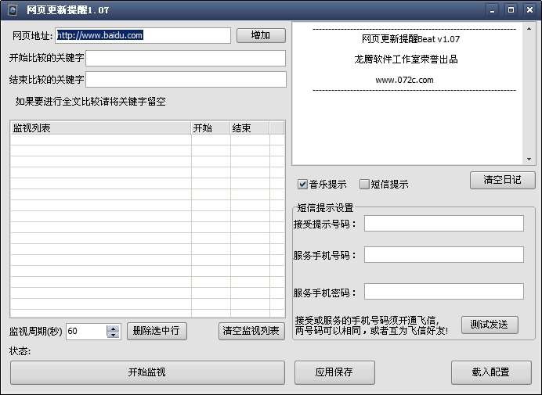The width and height of the screenshot is (542, 395).
Task: Click the 网页地址 URL input field
Action: click(x=143, y=35)
